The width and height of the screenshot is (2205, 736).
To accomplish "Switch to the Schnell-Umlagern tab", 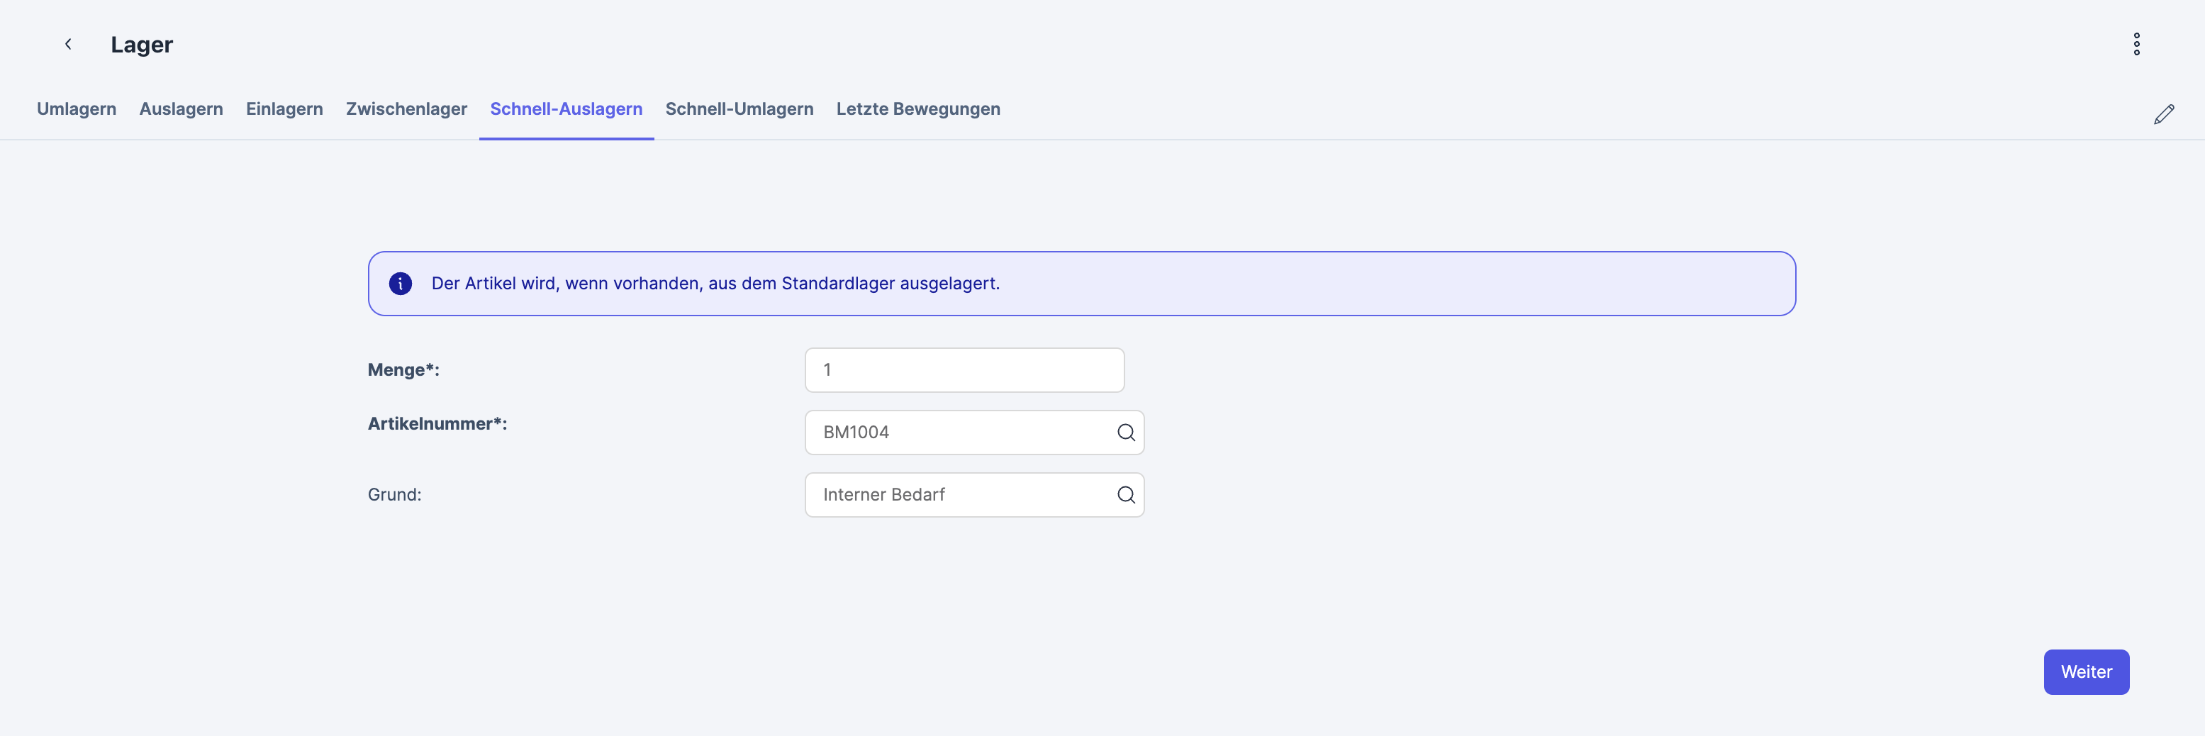I will click(x=739, y=109).
